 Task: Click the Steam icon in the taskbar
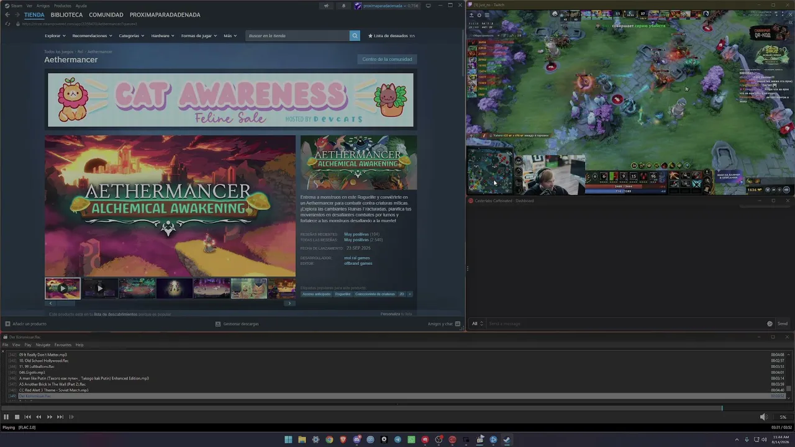point(507,440)
